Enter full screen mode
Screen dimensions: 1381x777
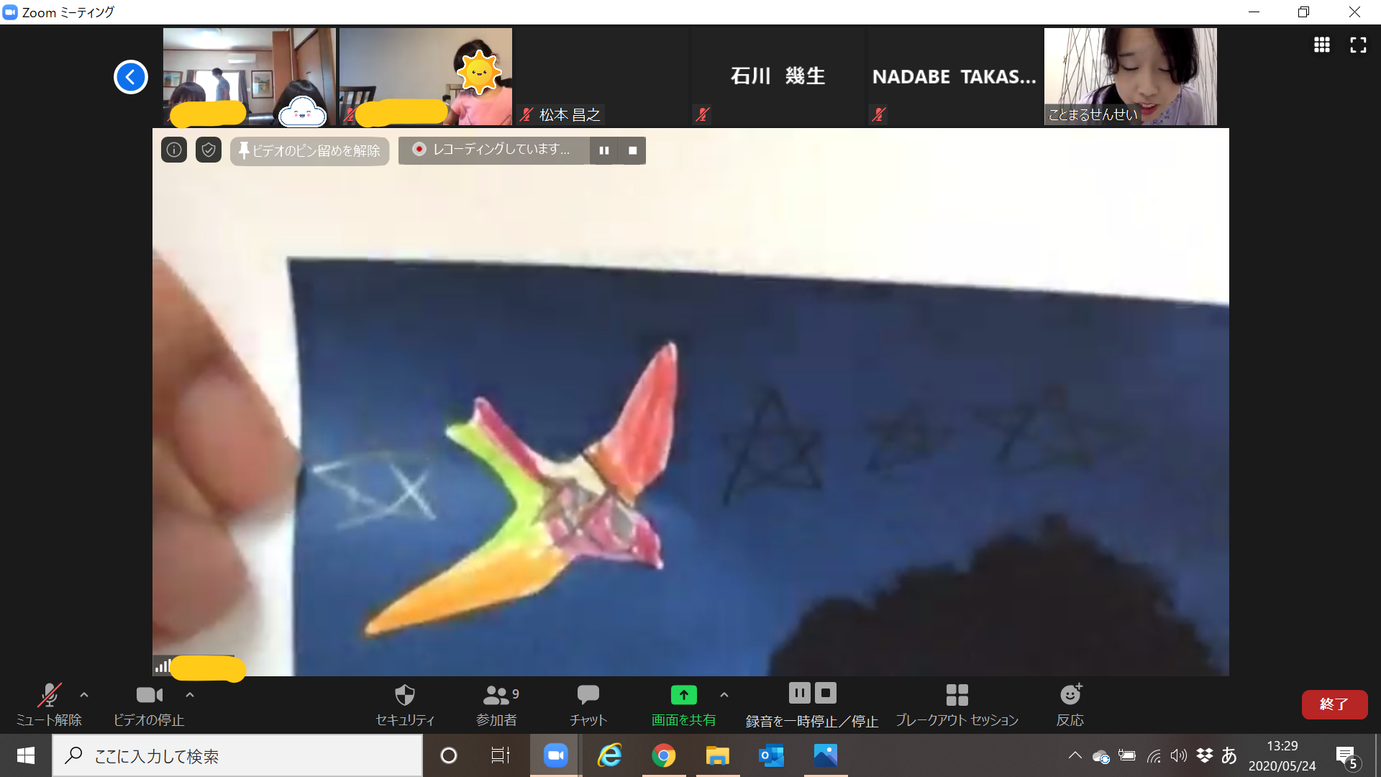tap(1358, 45)
